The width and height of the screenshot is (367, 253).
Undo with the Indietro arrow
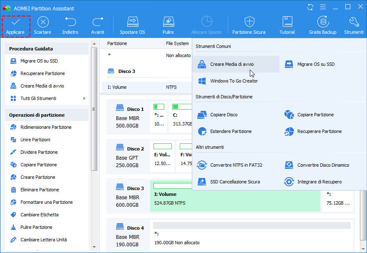click(x=70, y=22)
